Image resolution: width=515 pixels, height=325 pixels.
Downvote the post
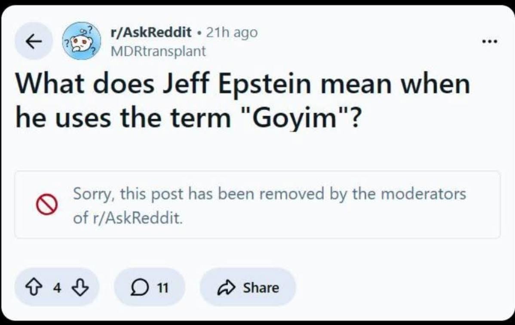tap(80, 288)
